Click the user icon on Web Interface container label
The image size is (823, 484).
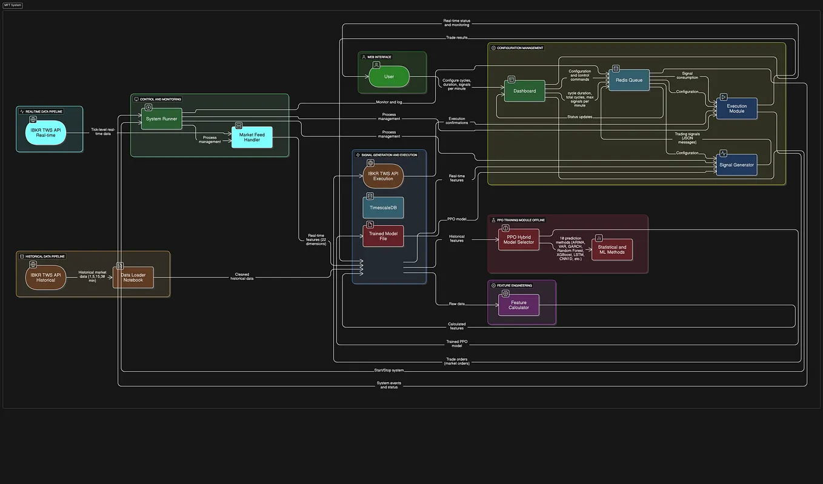click(362, 56)
